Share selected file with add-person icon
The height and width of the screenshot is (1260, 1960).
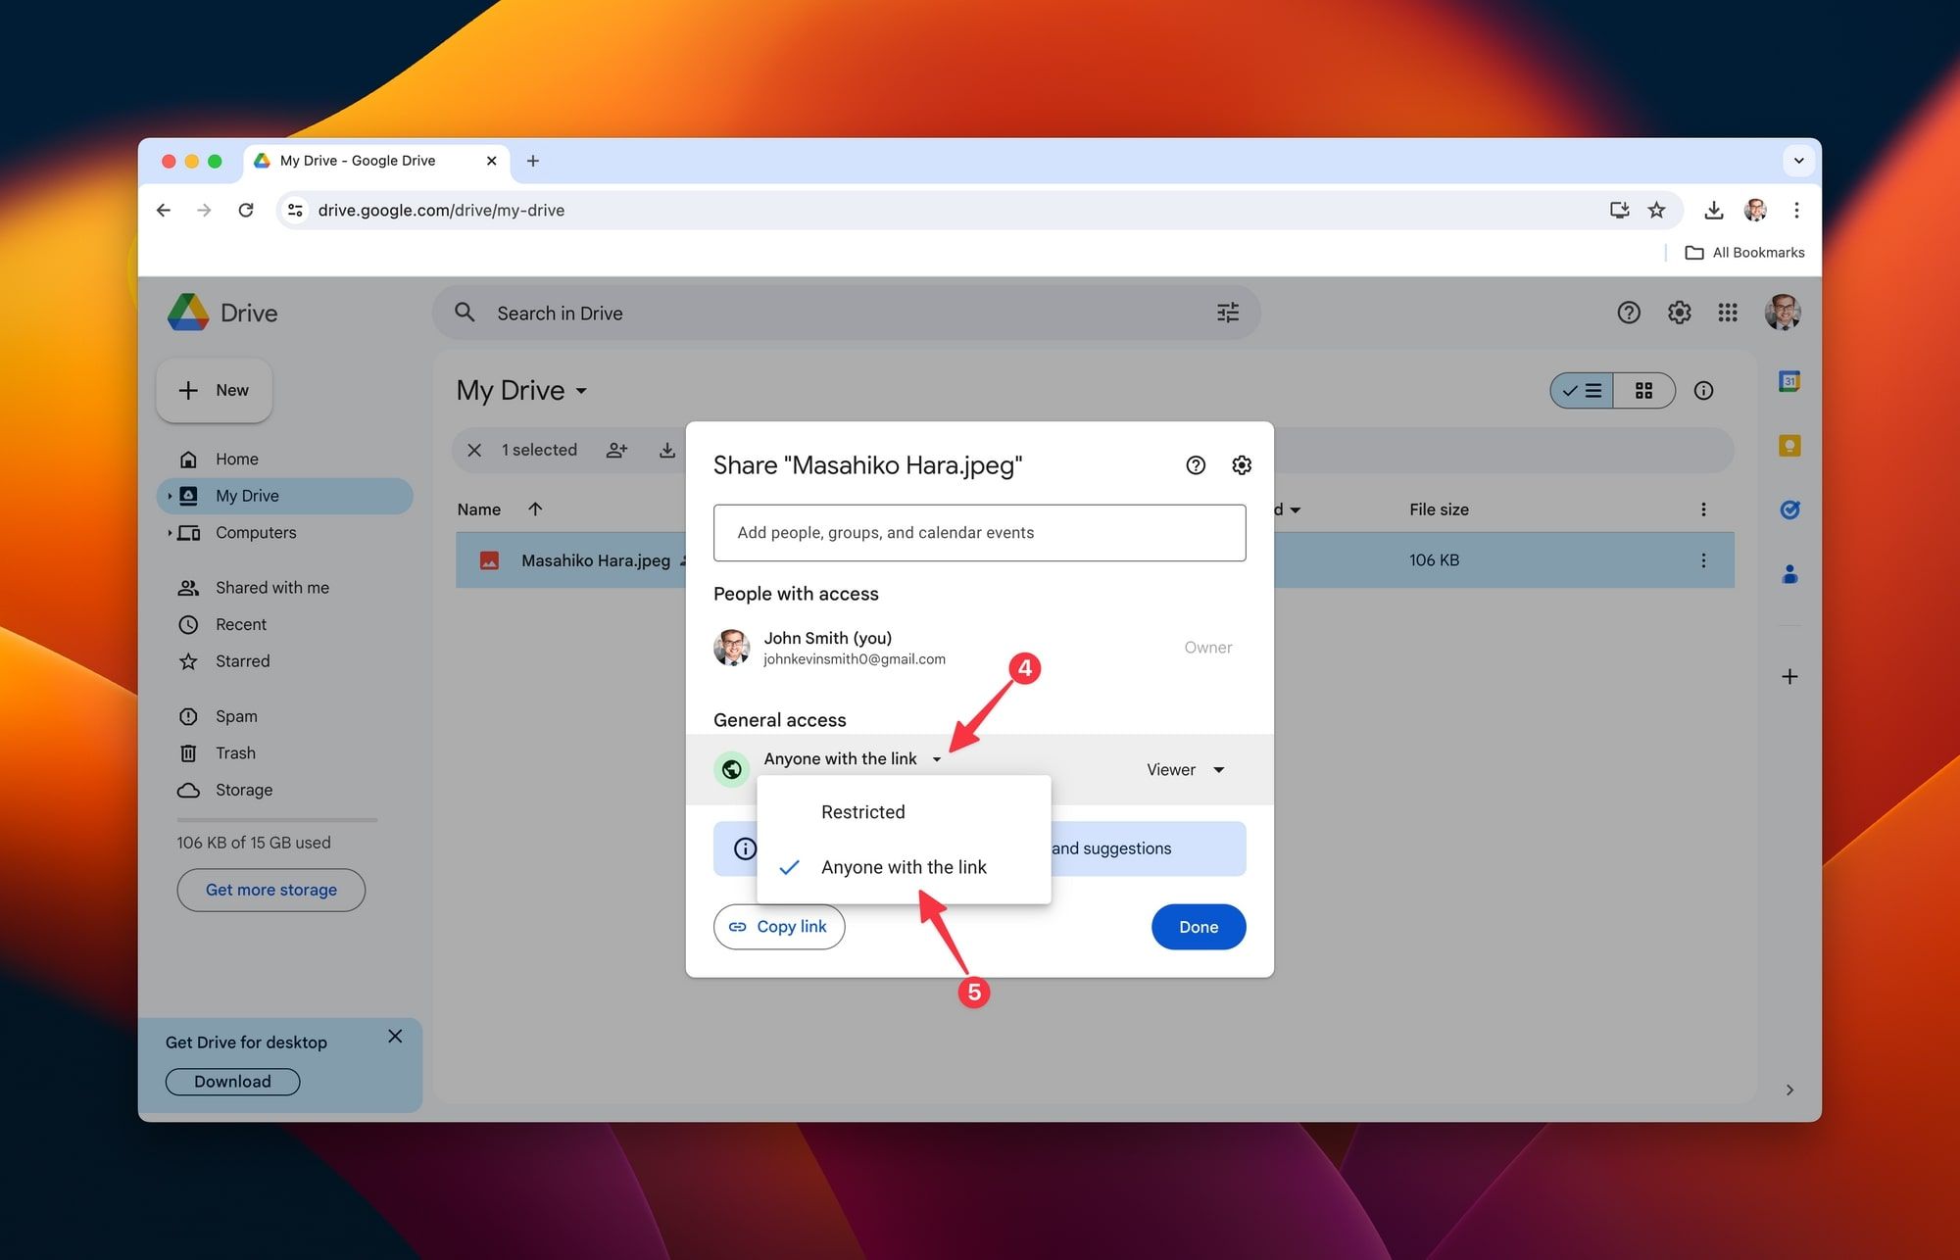tap(616, 450)
